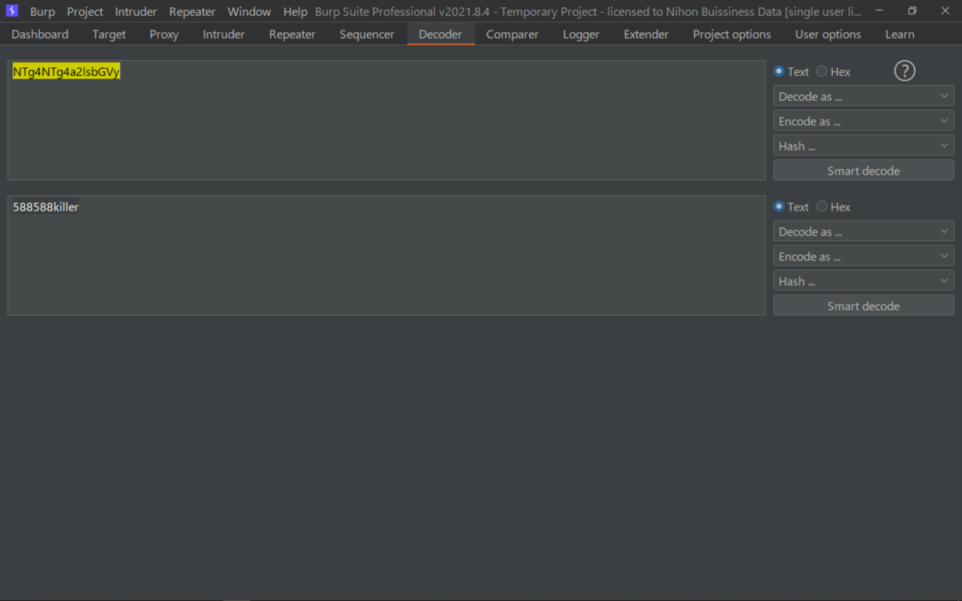
Task: Click inside the first decoder input area
Action: [386, 120]
